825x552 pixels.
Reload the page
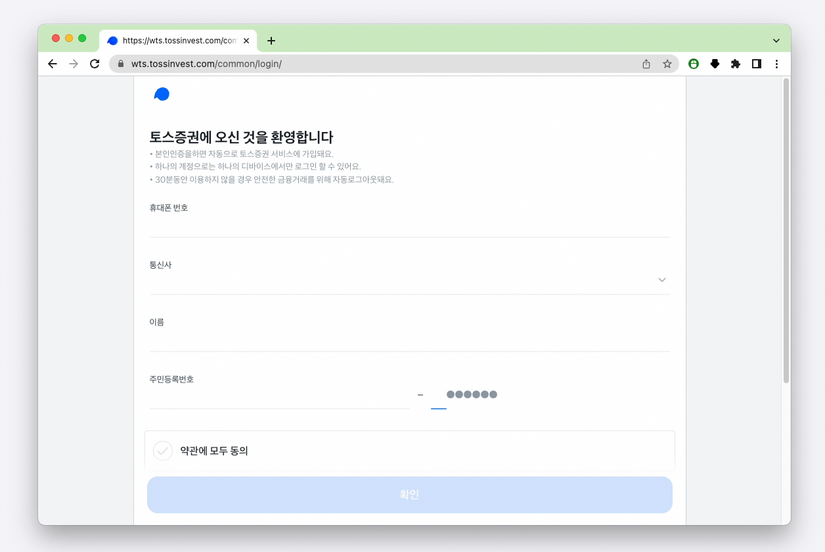click(x=95, y=64)
